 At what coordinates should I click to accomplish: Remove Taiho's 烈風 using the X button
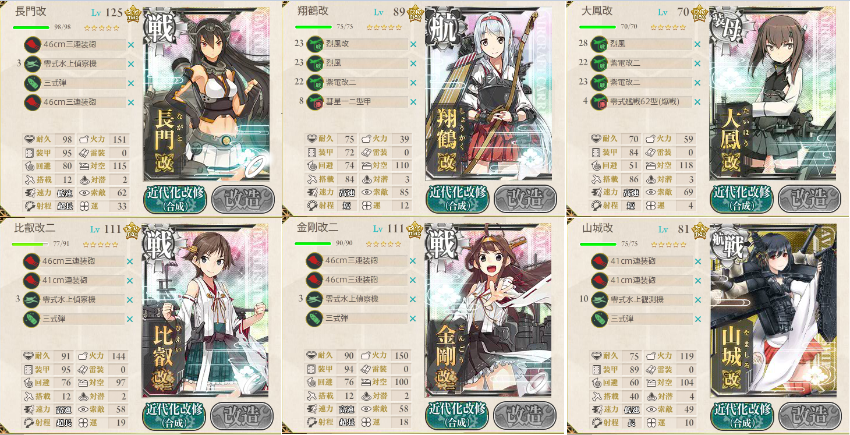(697, 44)
